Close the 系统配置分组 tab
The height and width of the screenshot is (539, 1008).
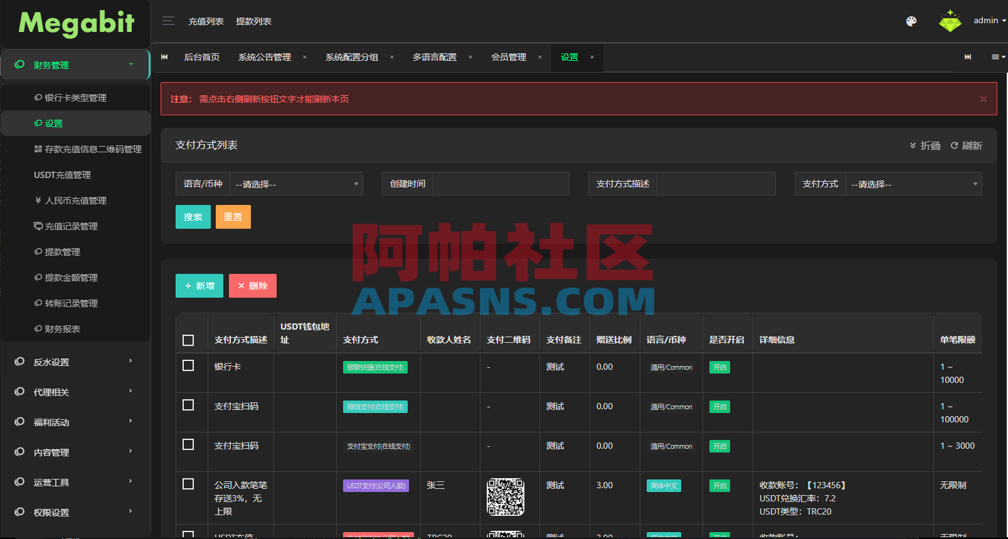392,57
